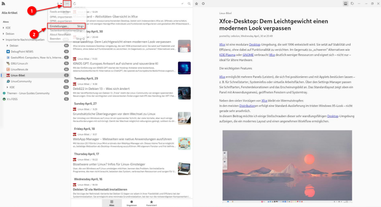Open article WebApp Manager – Webseiten wie native

pyautogui.click(x=122, y=139)
